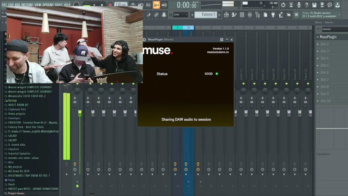Screen dimensions: 348x196
Task: Open the one-click audio recording microphone icon
Action: pyautogui.click(x=299, y=5)
